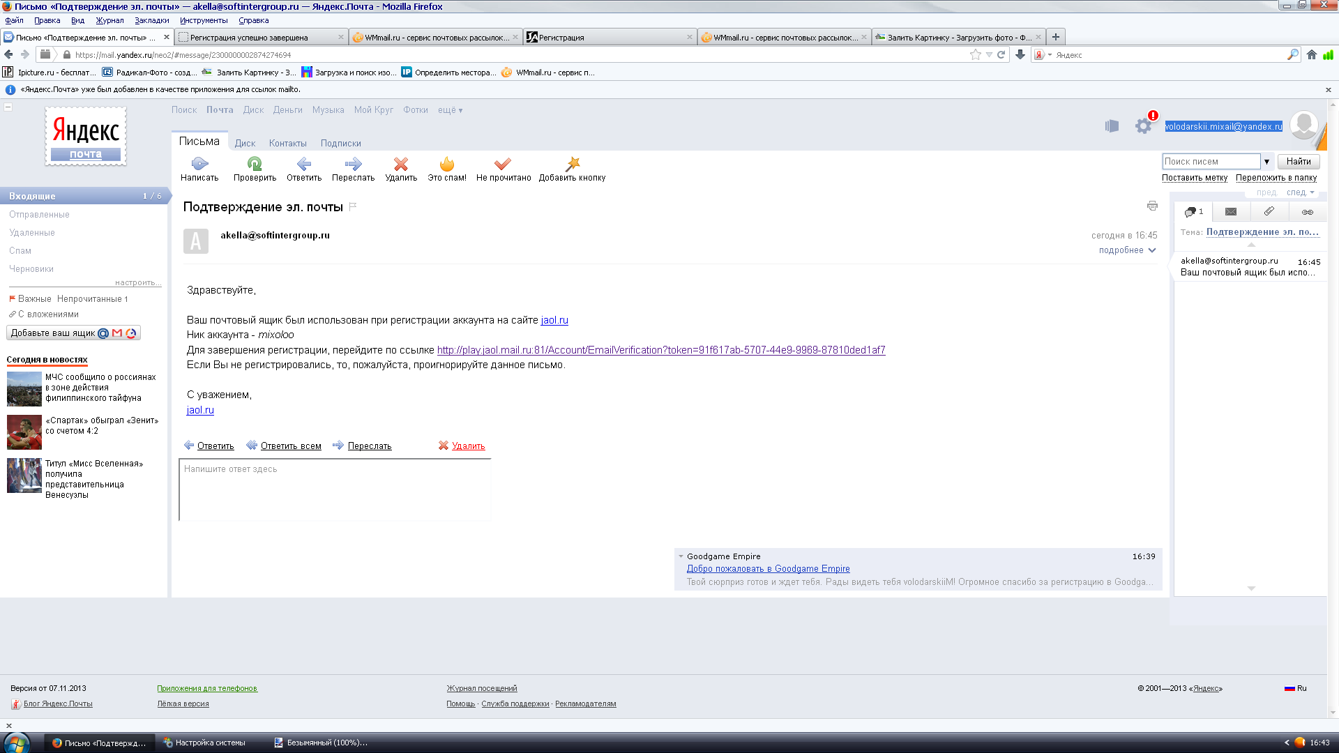The width and height of the screenshot is (1339, 753).
Task: Expand подробнее message details
Action: 1127,250
